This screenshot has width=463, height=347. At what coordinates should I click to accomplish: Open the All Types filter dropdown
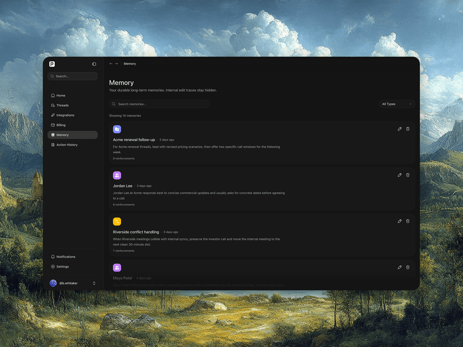pos(397,104)
